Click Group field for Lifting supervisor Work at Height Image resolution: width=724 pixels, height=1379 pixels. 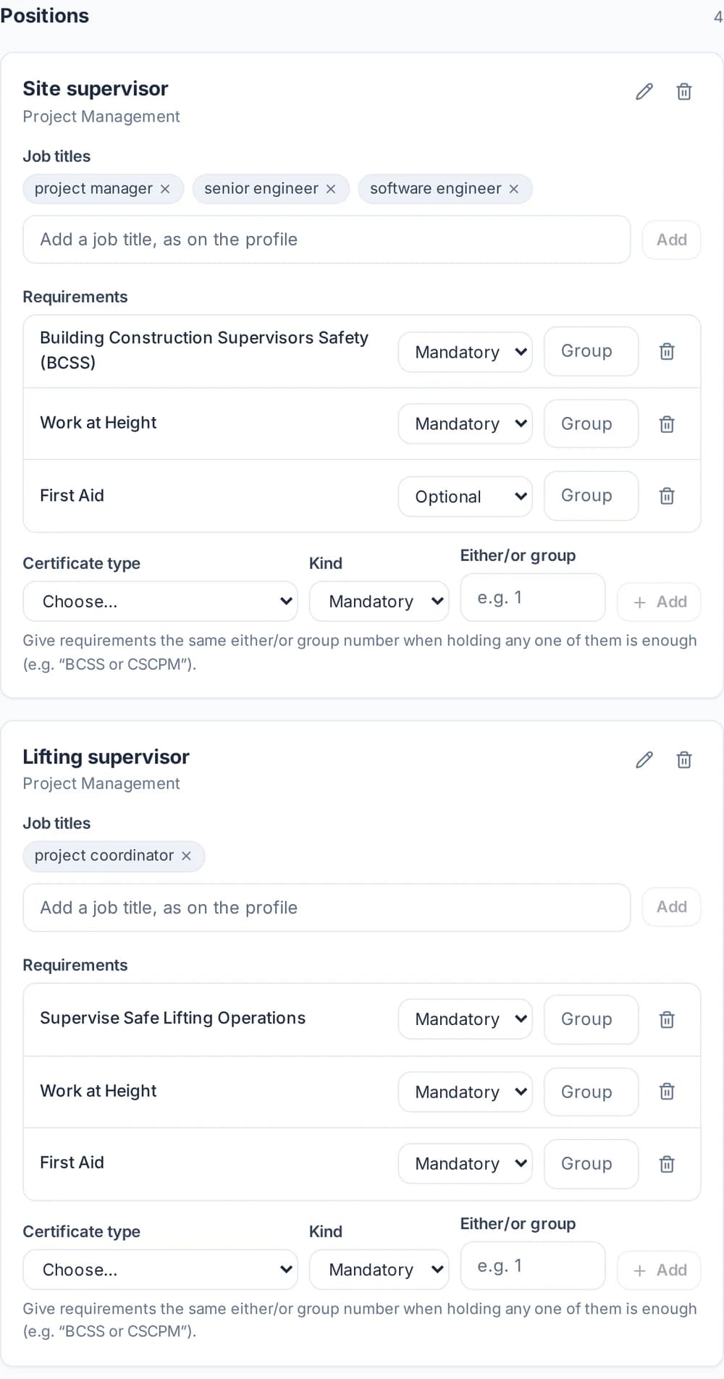click(x=591, y=1092)
